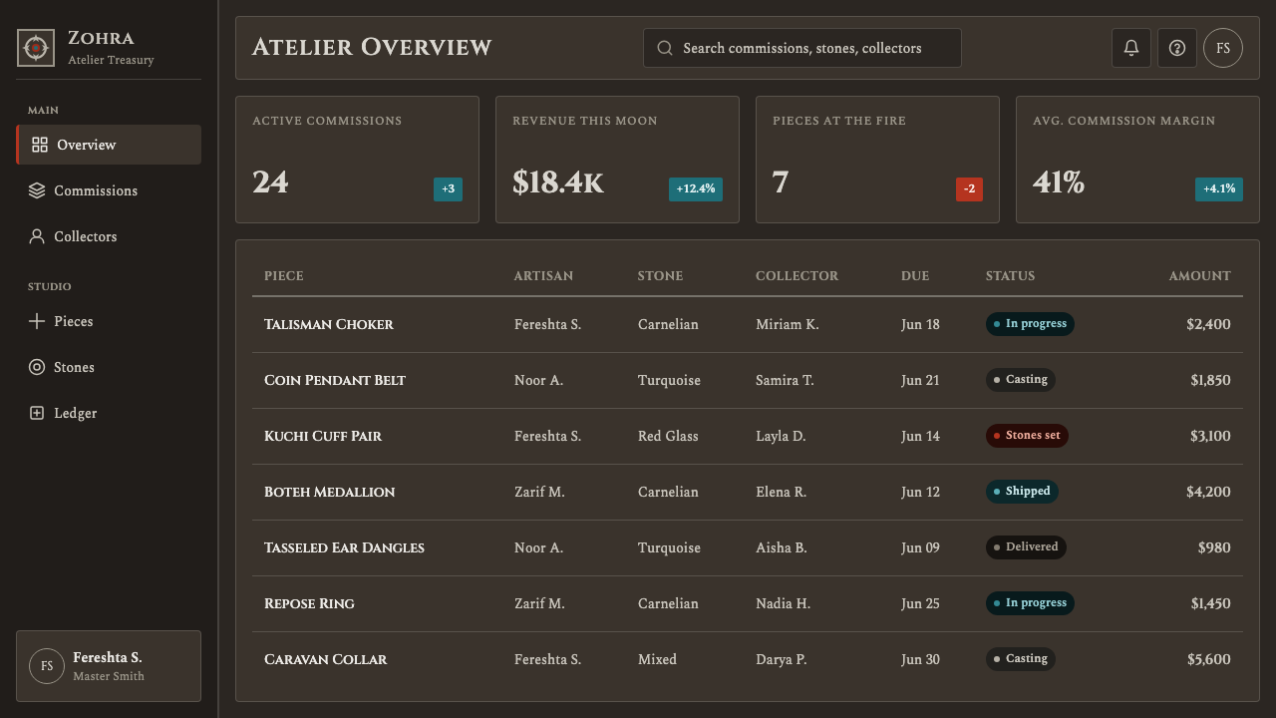Click the Mixed stone cell

pos(657,659)
